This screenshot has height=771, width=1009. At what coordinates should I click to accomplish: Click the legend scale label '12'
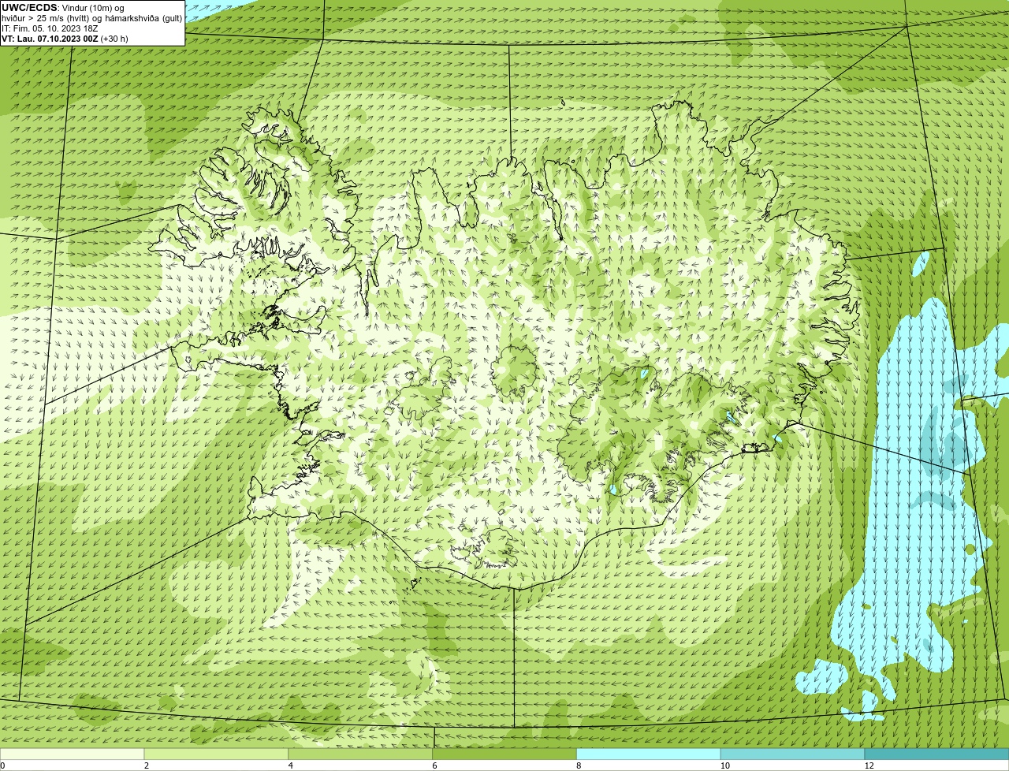pos(869,765)
